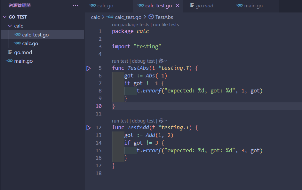Collapse the GO_TEST root folder
302x190 pixels.
(x=5, y=17)
